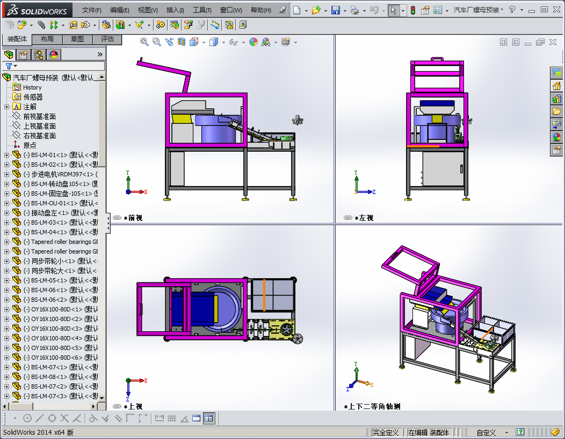Open the 文件(F) menu
The width and height of the screenshot is (565, 439).
point(91,10)
